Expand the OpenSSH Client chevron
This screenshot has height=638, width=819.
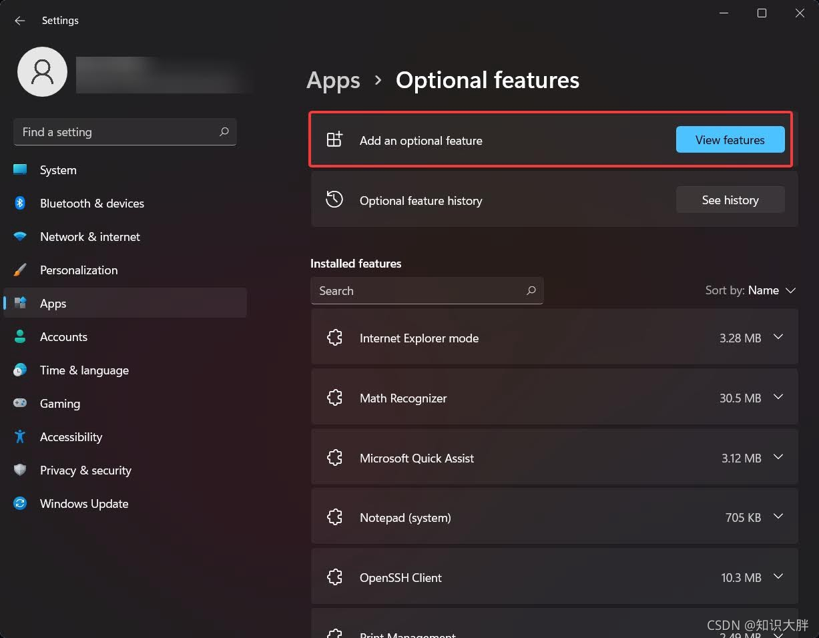pos(778,577)
